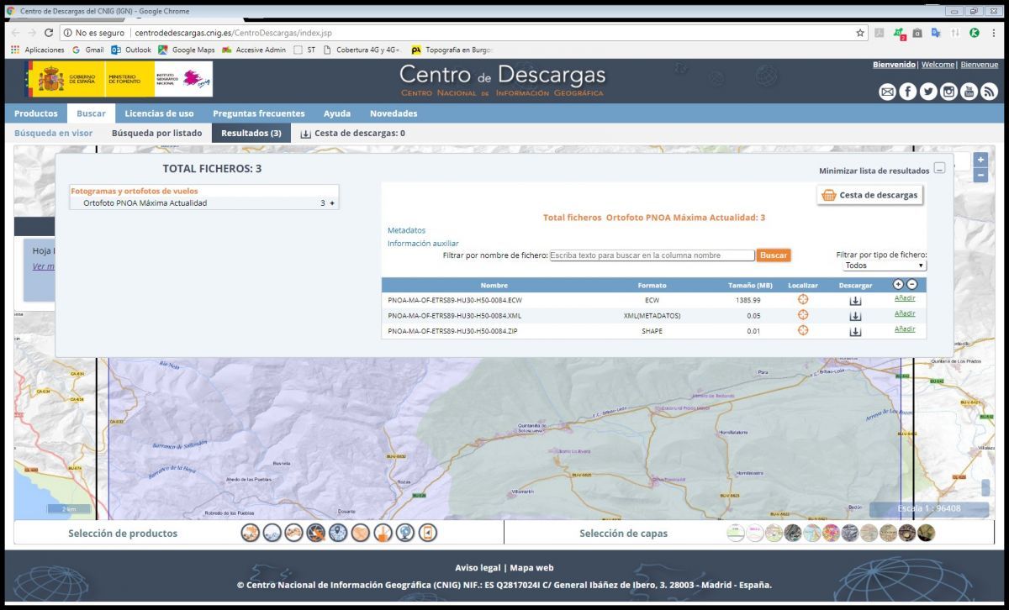This screenshot has height=610, width=1009.
Task: Select the Resultados (3) tab
Action: point(251,133)
